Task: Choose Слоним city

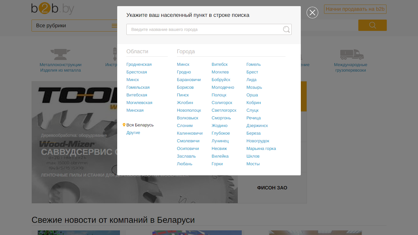Action: (x=185, y=125)
